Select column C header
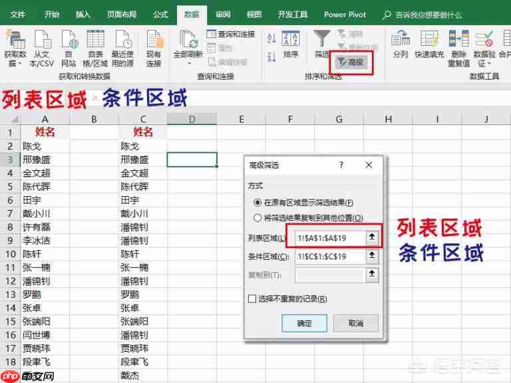The image size is (511, 383). [x=143, y=119]
